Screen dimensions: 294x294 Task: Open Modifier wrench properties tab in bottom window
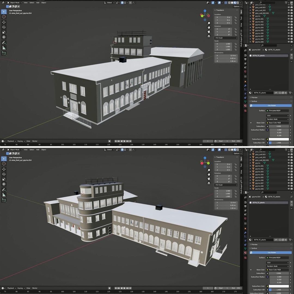pos(245,233)
